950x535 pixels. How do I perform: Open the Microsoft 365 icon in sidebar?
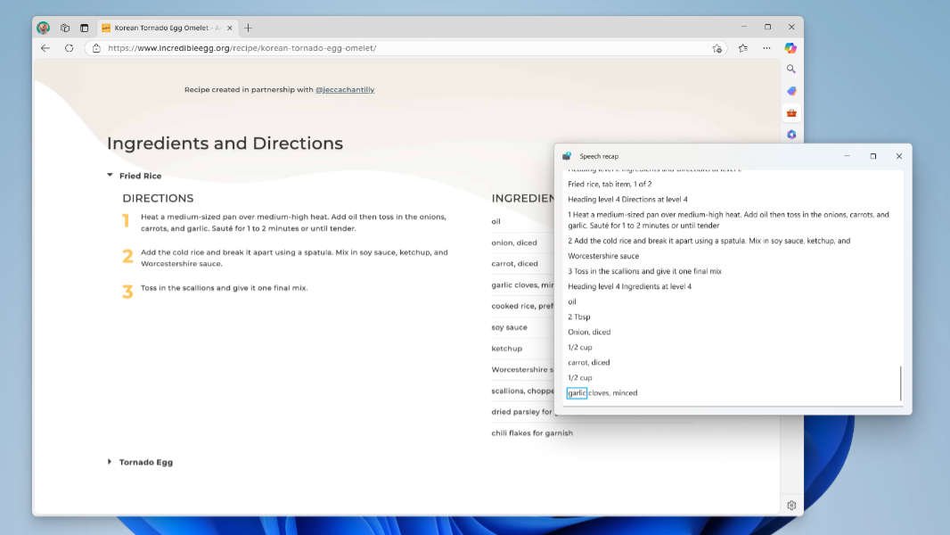791,135
